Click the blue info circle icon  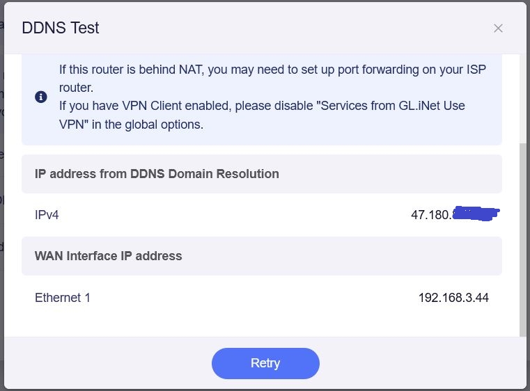41,97
